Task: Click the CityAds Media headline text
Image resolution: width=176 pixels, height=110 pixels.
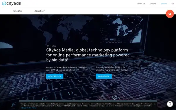Action: click(88, 55)
